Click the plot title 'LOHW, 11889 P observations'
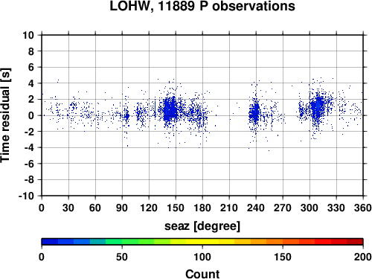 tap(202, 6)
